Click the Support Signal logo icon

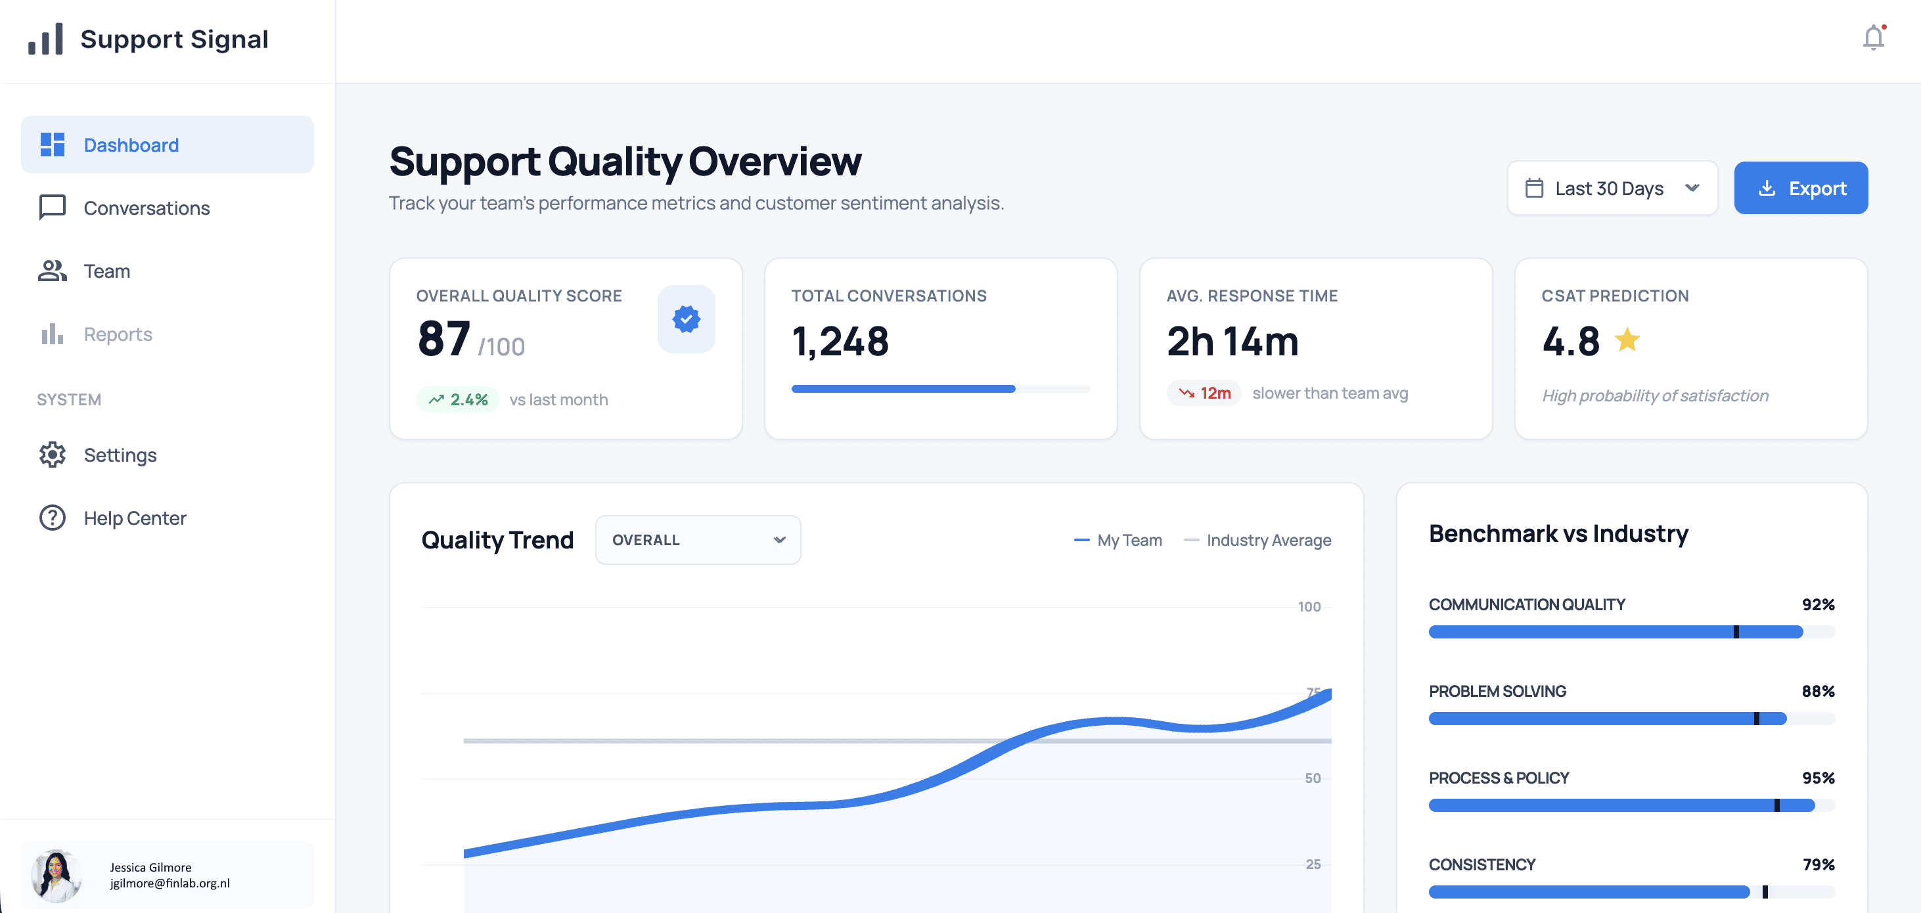click(45, 39)
